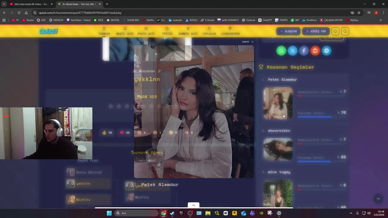The image size is (388, 218).
Task: Open Netflix bookmark
Action: point(148,20)
